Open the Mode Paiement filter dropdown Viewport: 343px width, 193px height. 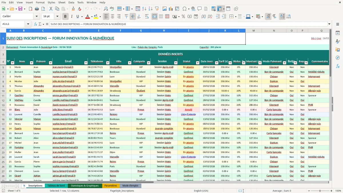pyautogui.click(x=284, y=63)
